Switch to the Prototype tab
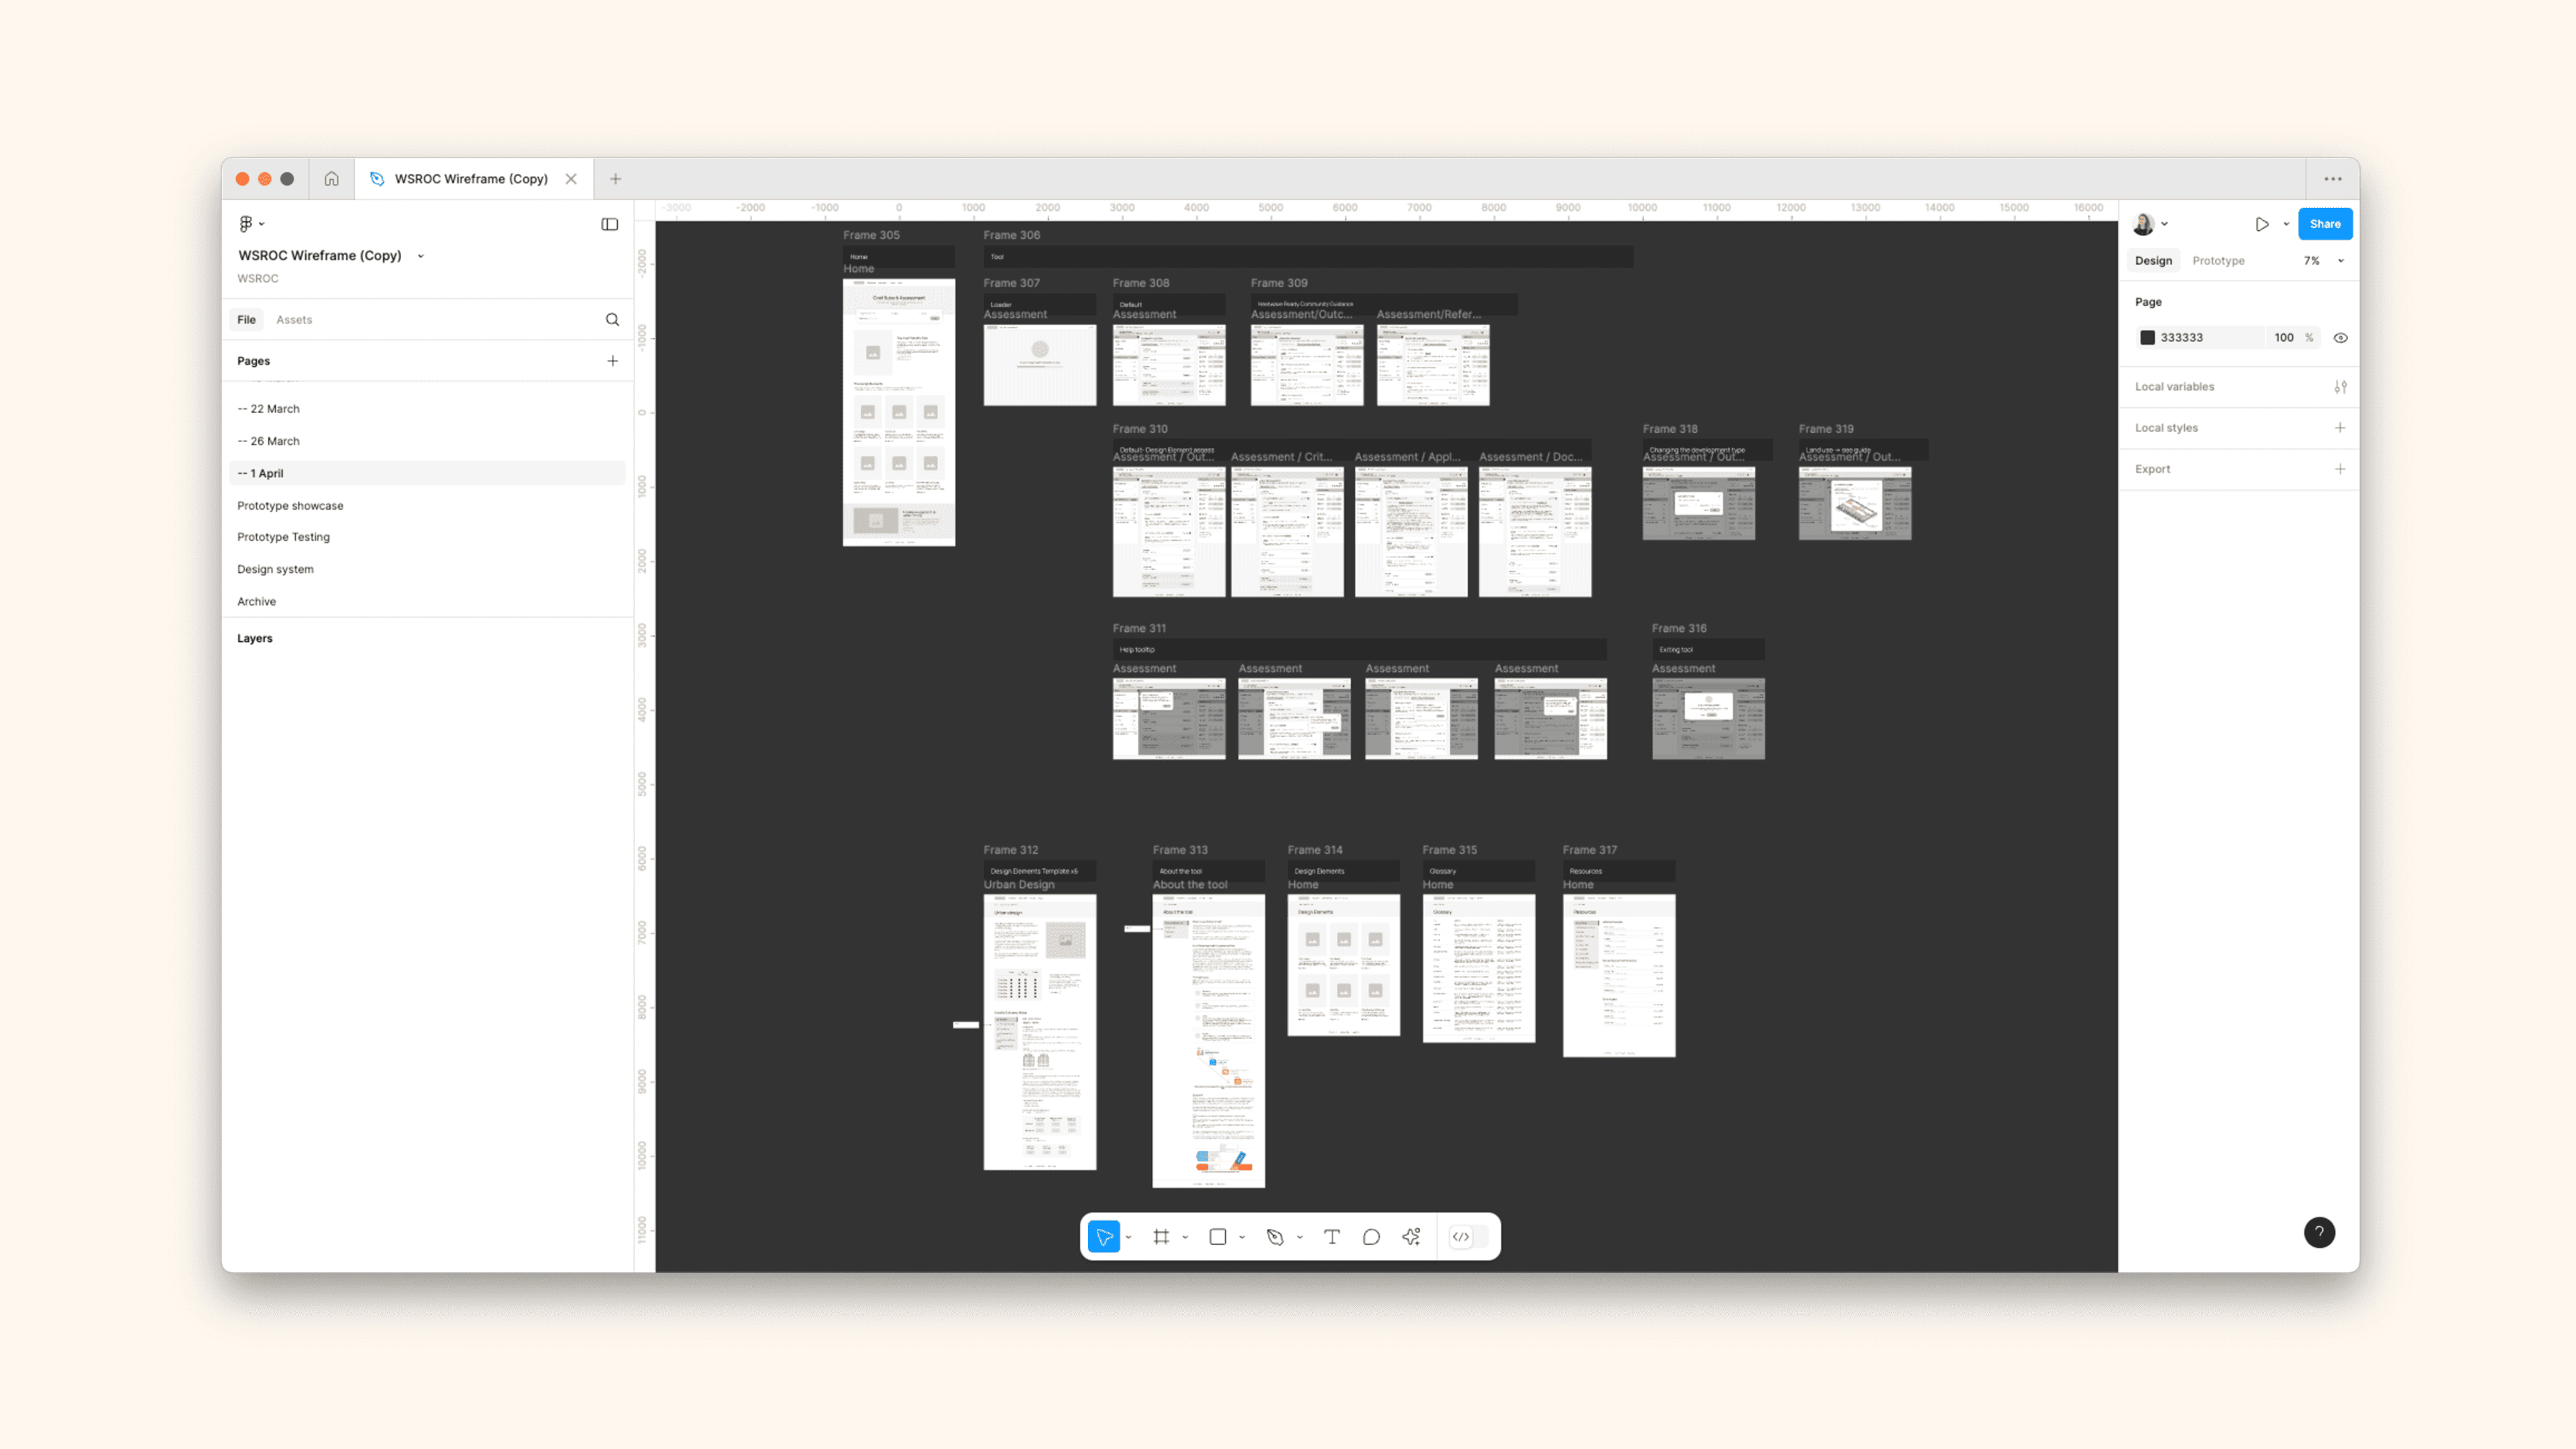This screenshot has height=1449, width=2576. (2217, 261)
